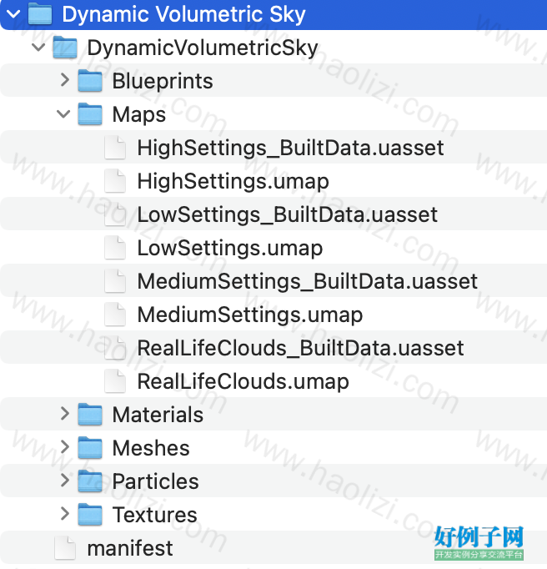Collapse the Dynamic Volumetric Sky root folder
Image resolution: width=547 pixels, height=569 pixels.
pyautogui.click(x=13, y=14)
